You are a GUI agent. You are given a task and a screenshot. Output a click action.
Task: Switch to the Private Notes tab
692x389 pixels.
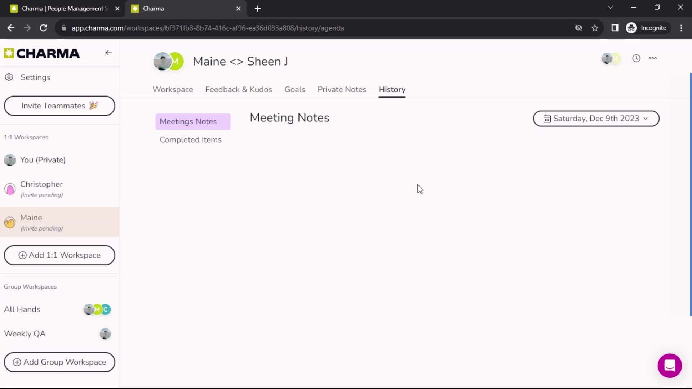pyautogui.click(x=342, y=90)
